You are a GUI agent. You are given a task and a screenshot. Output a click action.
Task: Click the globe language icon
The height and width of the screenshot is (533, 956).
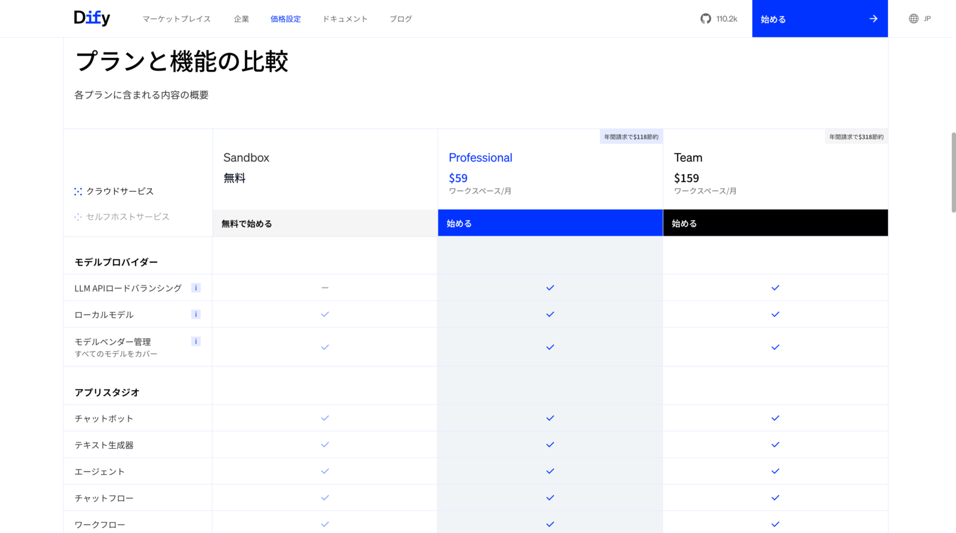click(x=914, y=19)
